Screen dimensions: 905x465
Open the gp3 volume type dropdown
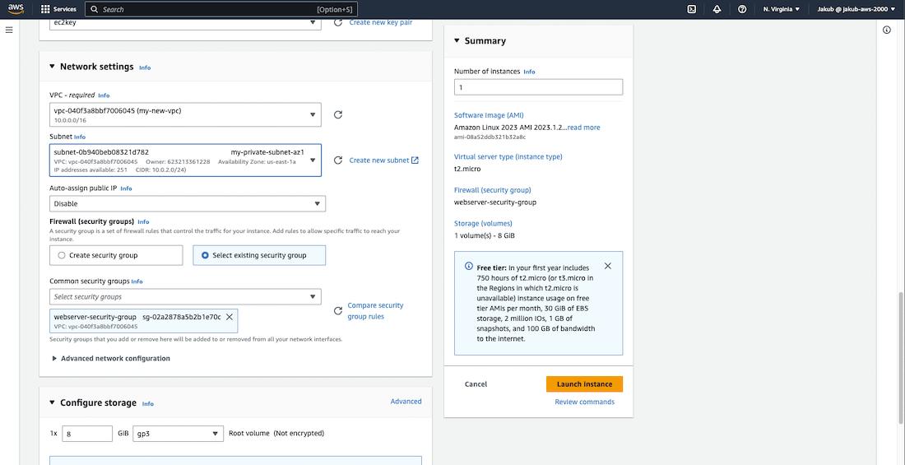click(x=179, y=434)
